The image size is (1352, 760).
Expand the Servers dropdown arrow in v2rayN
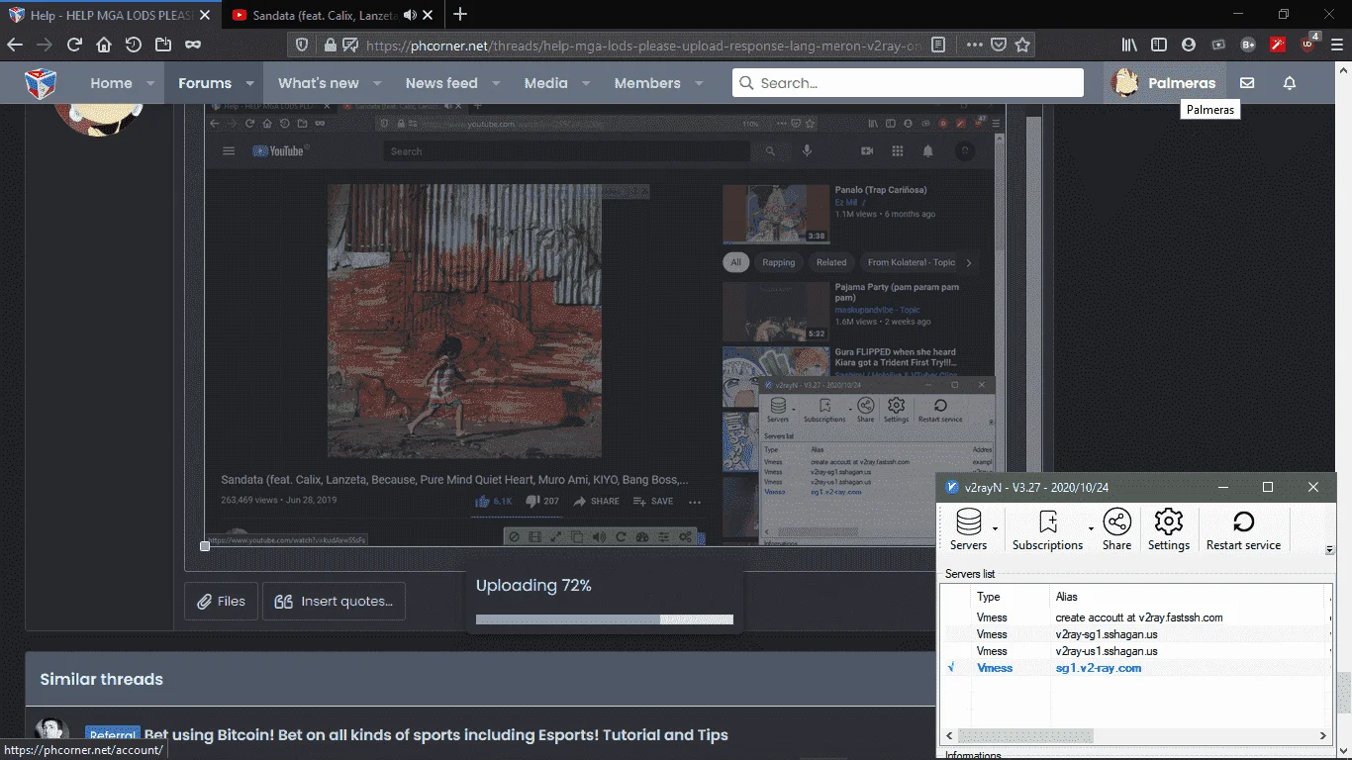pyautogui.click(x=995, y=528)
